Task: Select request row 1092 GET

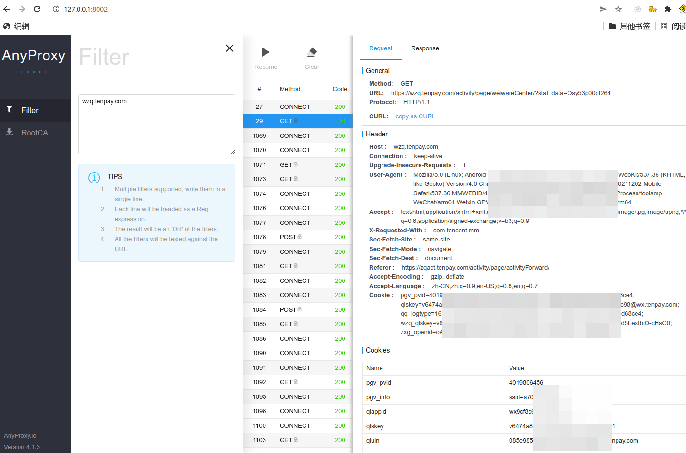Action: click(297, 382)
